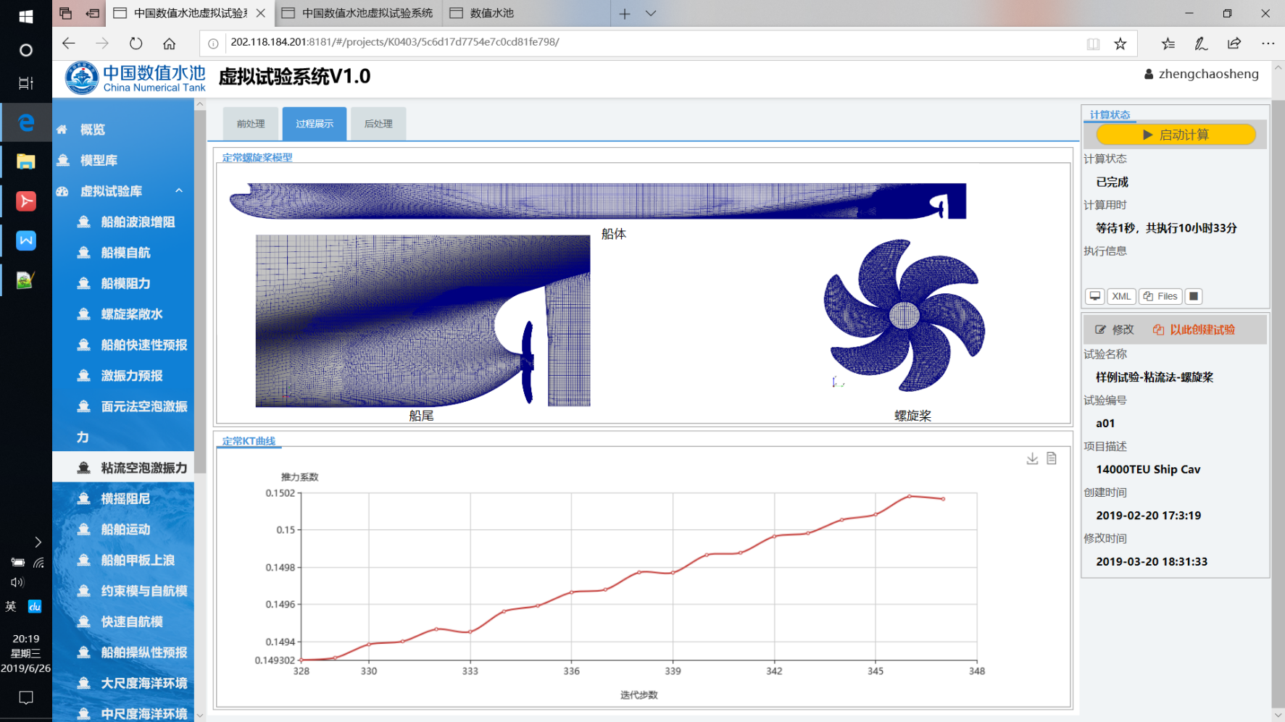This screenshot has height=722, width=1285.
Task: Click 以此创建试验 link
Action: coord(1194,329)
